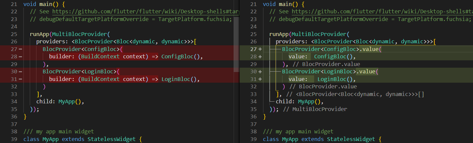Click 'builder:' before LoginBloc() in left pane

coord(62,79)
